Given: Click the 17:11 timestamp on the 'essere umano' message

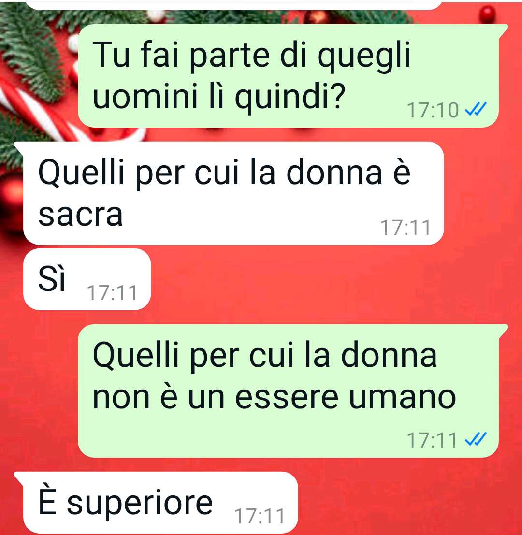Looking at the screenshot, I should pyautogui.click(x=432, y=440).
